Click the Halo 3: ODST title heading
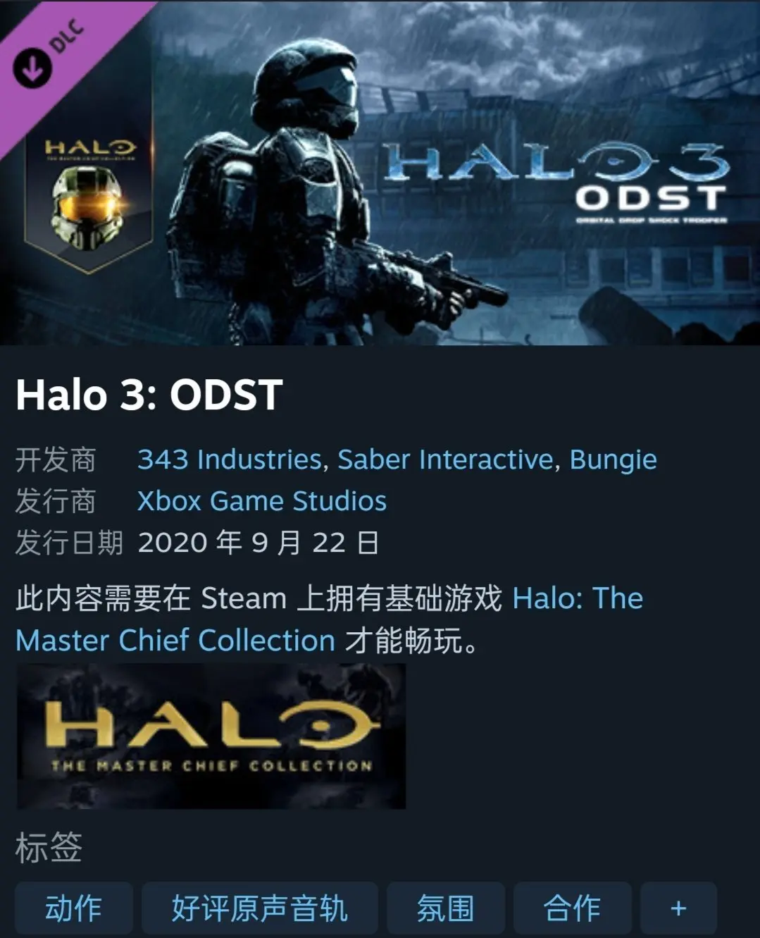This screenshot has height=938, width=760. [x=149, y=395]
